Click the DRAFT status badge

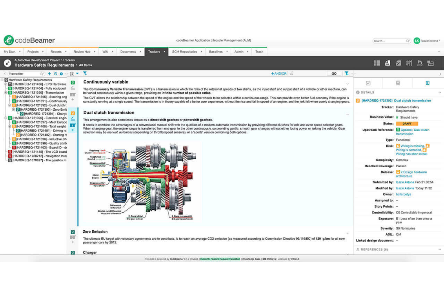(x=407, y=124)
